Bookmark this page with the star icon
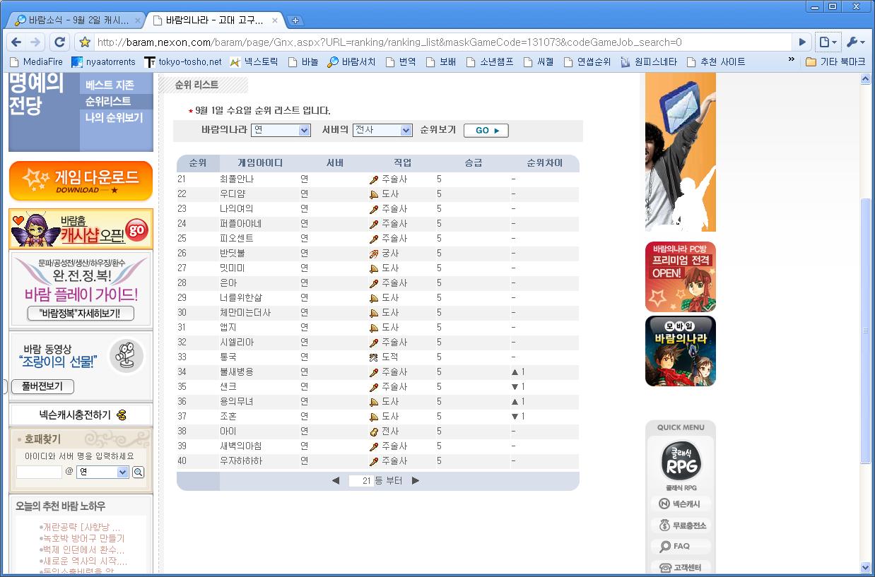875x577 pixels. tap(84, 42)
